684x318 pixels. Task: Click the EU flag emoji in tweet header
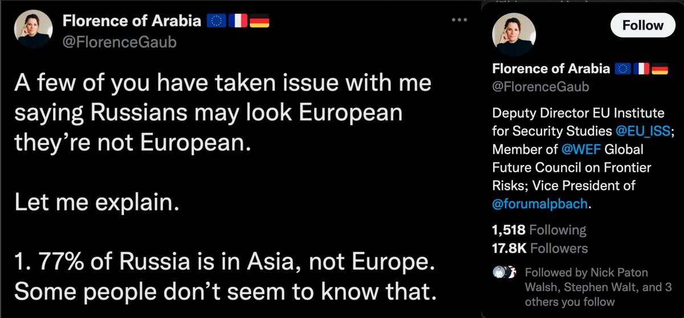(x=215, y=21)
